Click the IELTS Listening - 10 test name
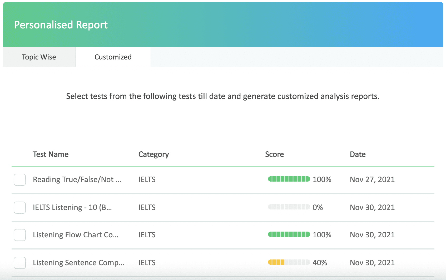Screen dimensions: 446x280 [72, 207]
